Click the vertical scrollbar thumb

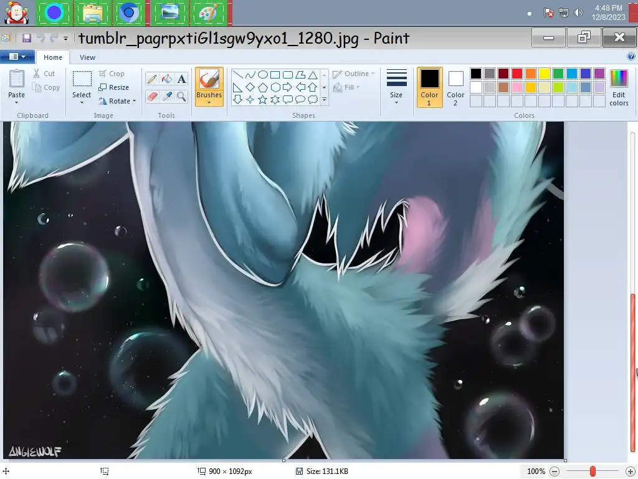tap(633, 374)
